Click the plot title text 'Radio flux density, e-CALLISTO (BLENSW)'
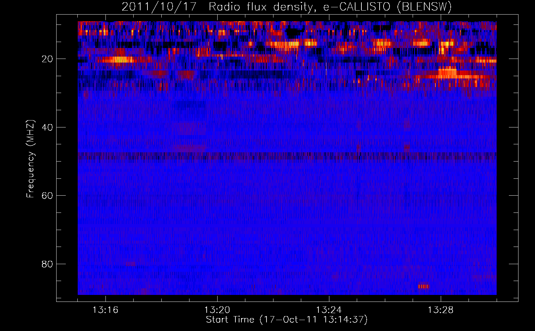 click(330, 7)
